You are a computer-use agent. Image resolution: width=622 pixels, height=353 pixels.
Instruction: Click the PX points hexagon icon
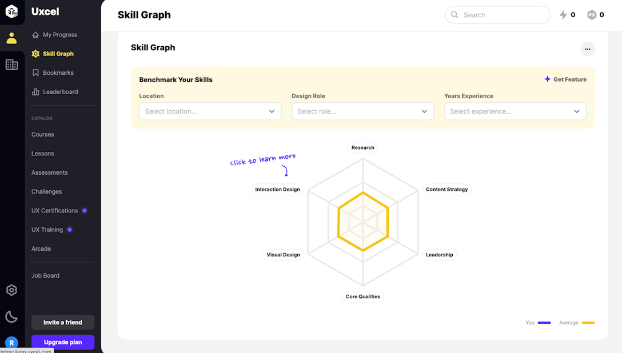coord(592,15)
